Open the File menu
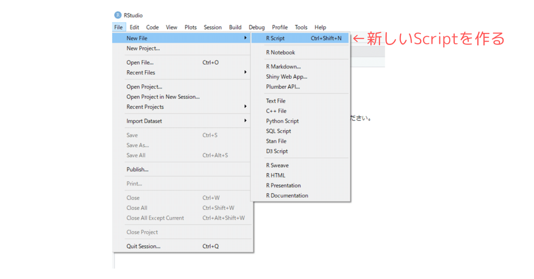The height and width of the screenshot is (279, 534). (x=118, y=27)
